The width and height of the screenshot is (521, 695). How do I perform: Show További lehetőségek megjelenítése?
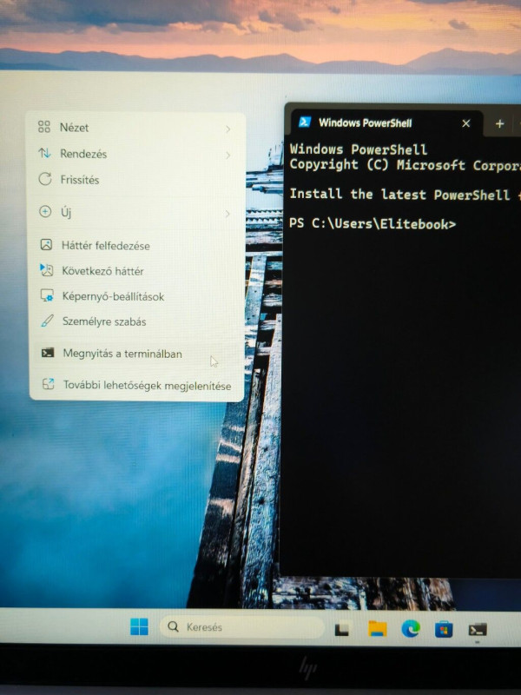135,385
